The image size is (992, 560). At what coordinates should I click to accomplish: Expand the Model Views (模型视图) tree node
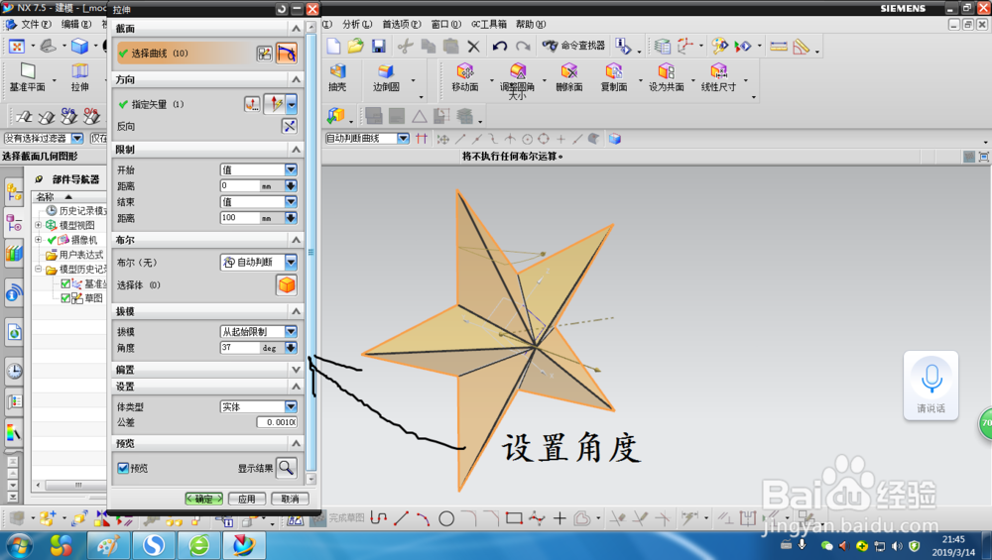coord(38,225)
